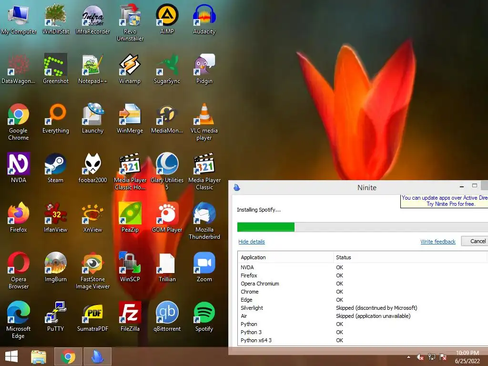Image resolution: width=488 pixels, height=366 pixels.
Task: Open the My Computer desktop icon
Action: 19,19
